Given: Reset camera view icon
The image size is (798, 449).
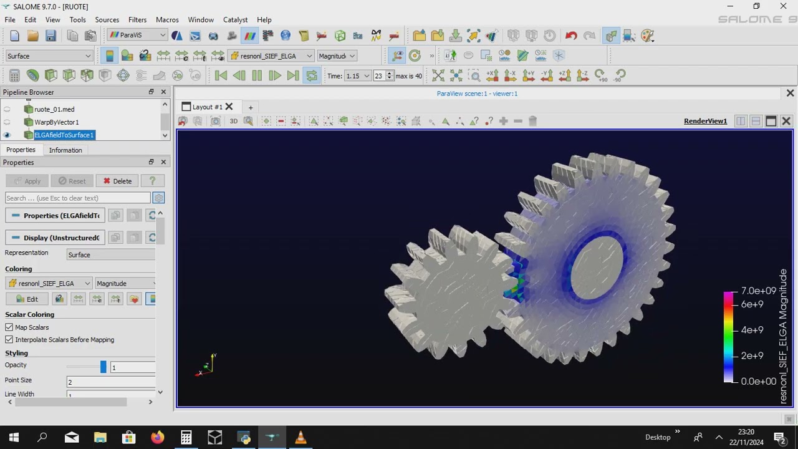Looking at the screenshot, I should (438, 75).
